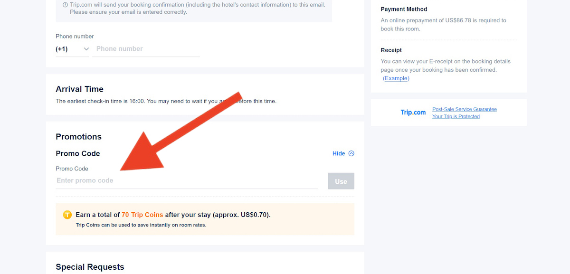Click the Payment Method heading

coord(404,9)
